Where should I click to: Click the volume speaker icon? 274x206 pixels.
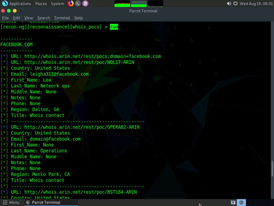[x=229, y=3]
